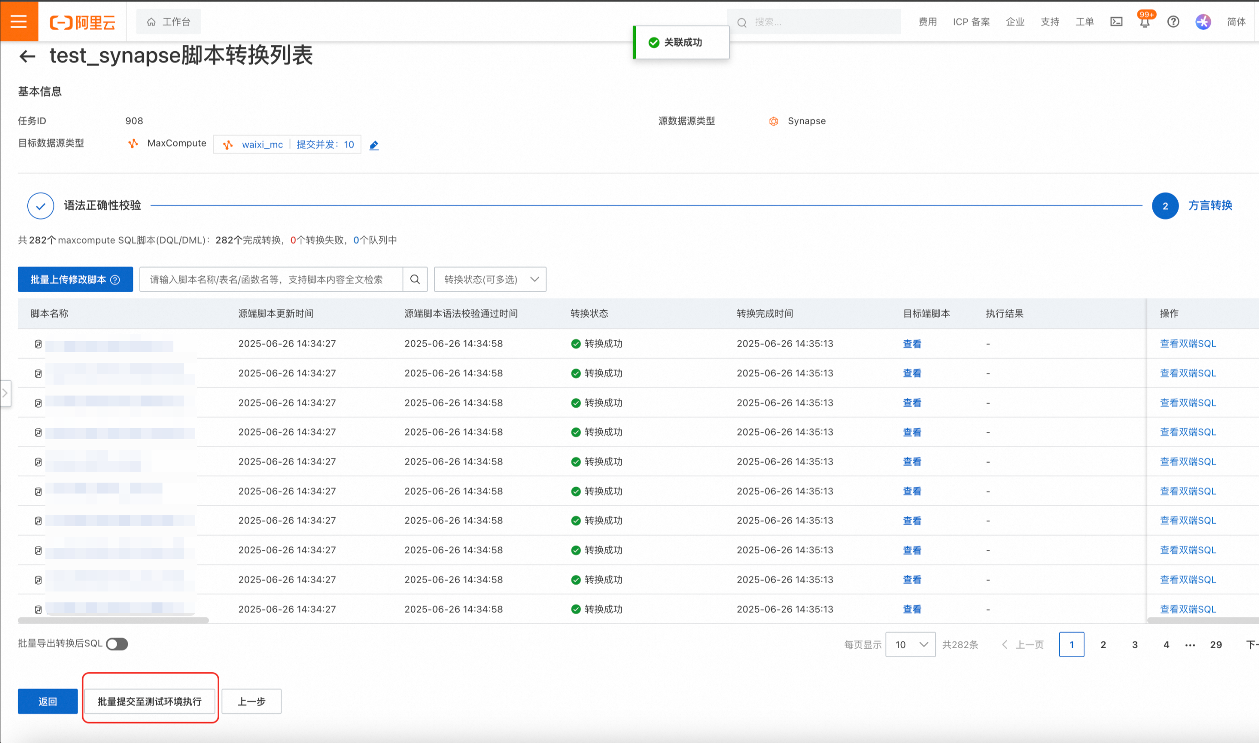
Task: Go back using the arrow beside the title
Action: 27,56
